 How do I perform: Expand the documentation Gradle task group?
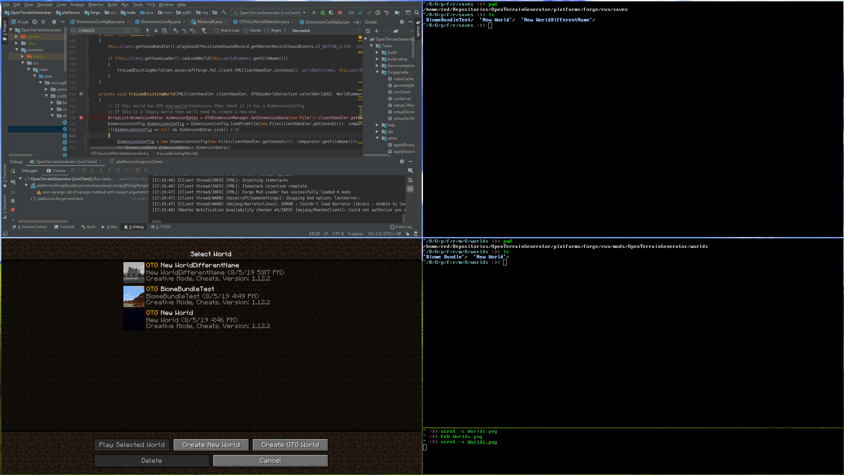(377, 65)
